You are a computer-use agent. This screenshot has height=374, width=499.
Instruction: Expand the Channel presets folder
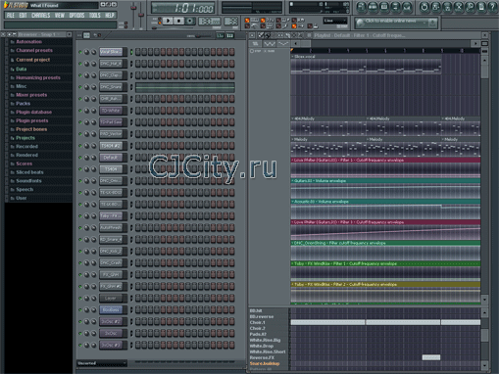[34, 51]
